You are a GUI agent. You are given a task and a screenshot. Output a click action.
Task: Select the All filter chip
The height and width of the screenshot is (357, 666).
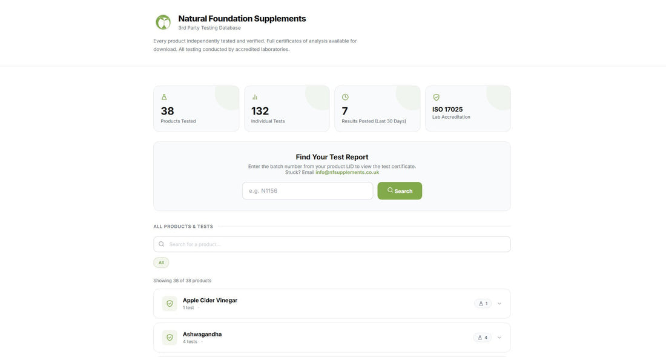pyautogui.click(x=161, y=262)
